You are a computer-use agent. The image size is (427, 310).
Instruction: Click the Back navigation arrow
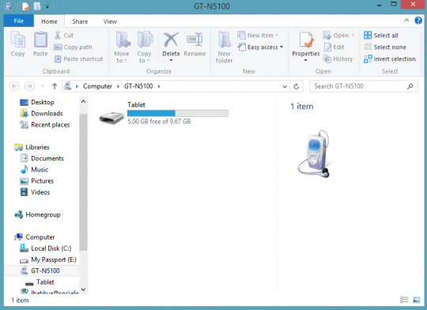coord(14,86)
